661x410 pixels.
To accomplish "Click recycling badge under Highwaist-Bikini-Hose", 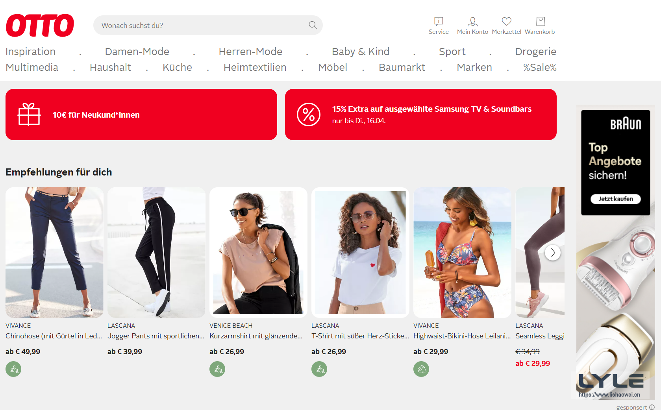I will [x=421, y=369].
